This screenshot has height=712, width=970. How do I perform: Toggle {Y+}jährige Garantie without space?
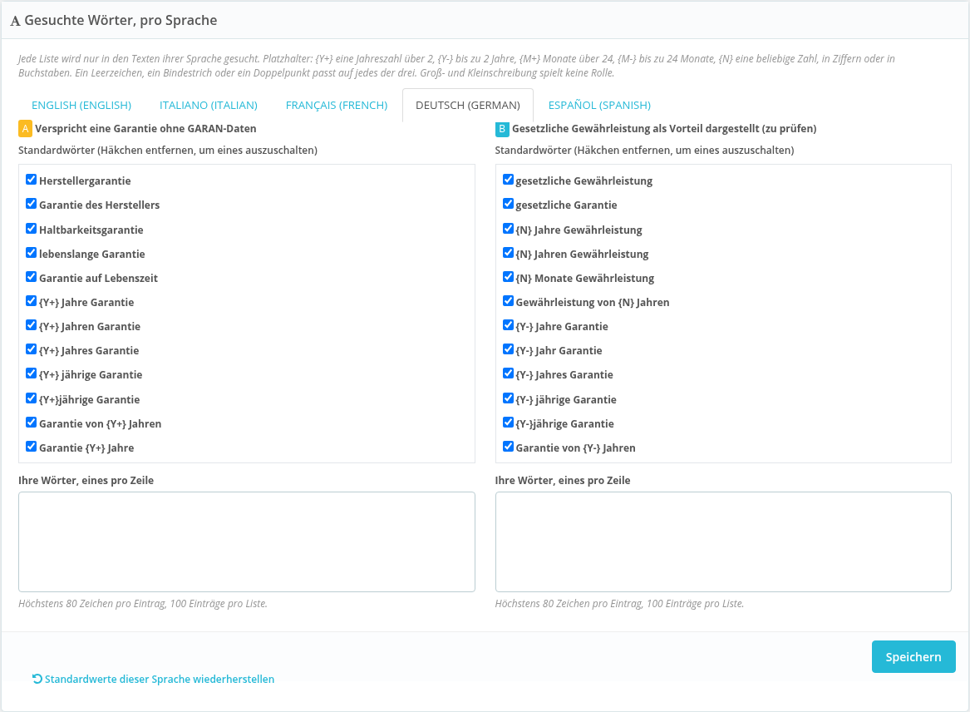31,398
